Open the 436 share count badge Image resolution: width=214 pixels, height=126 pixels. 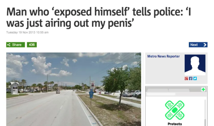point(32,45)
